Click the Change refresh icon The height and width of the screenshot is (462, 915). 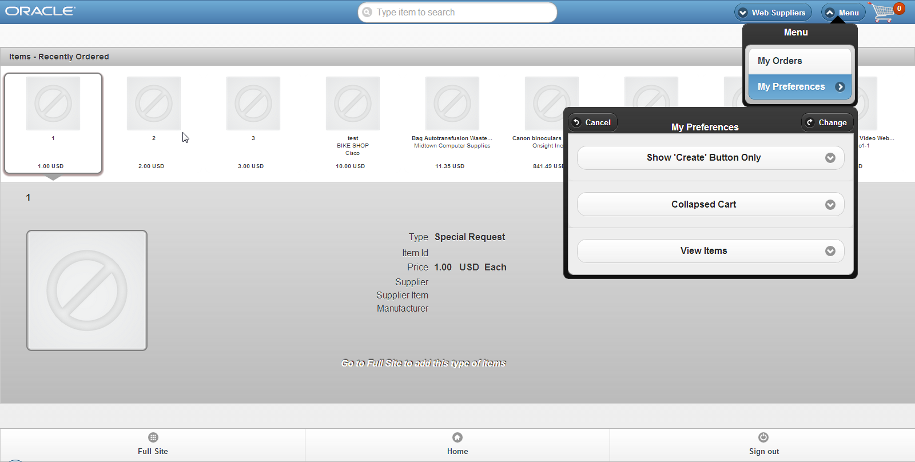point(810,122)
